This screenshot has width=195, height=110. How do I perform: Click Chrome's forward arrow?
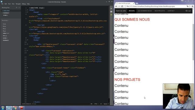(x=119, y=6)
